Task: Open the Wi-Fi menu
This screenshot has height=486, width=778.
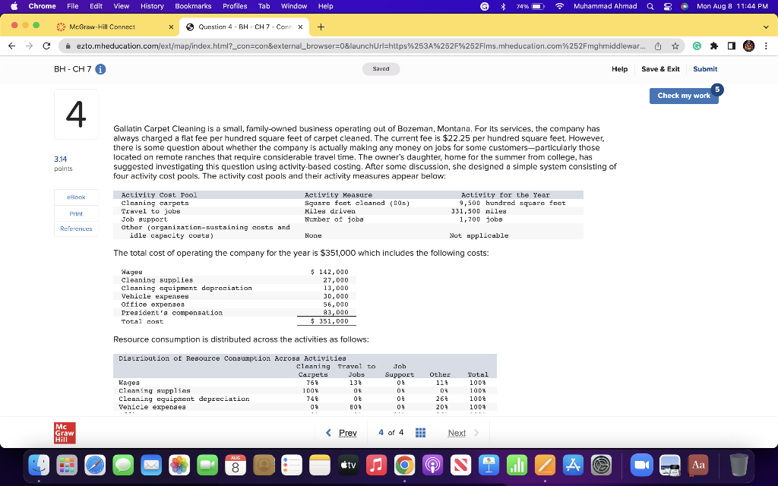Action: [x=559, y=6]
